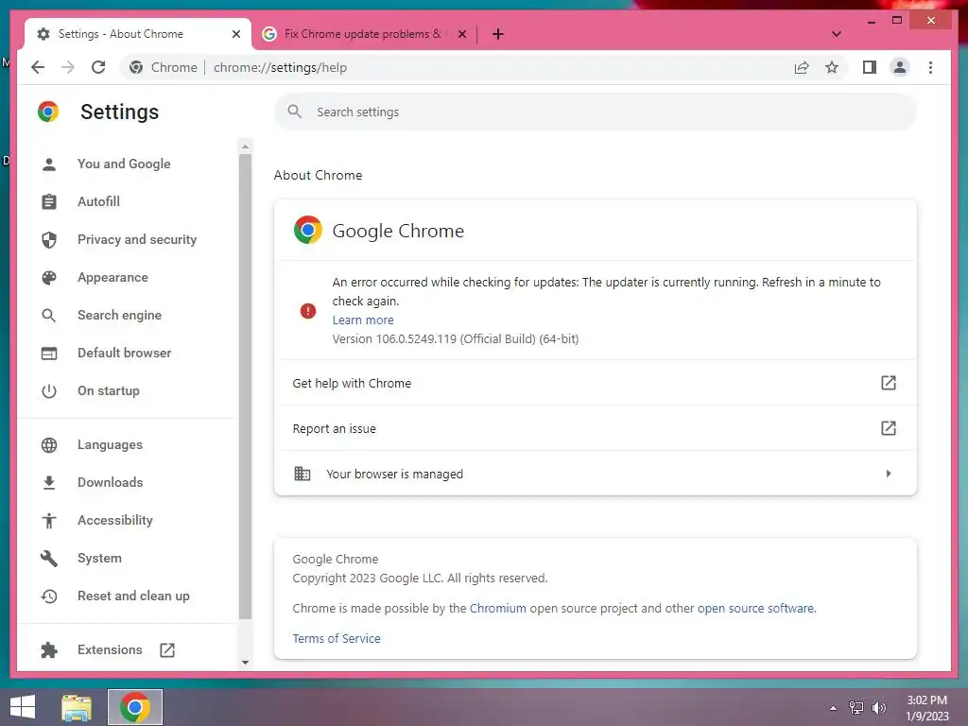Click the Default browser window icon
Image resolution: width=968 pixels, height=726 pixels.
49,354
